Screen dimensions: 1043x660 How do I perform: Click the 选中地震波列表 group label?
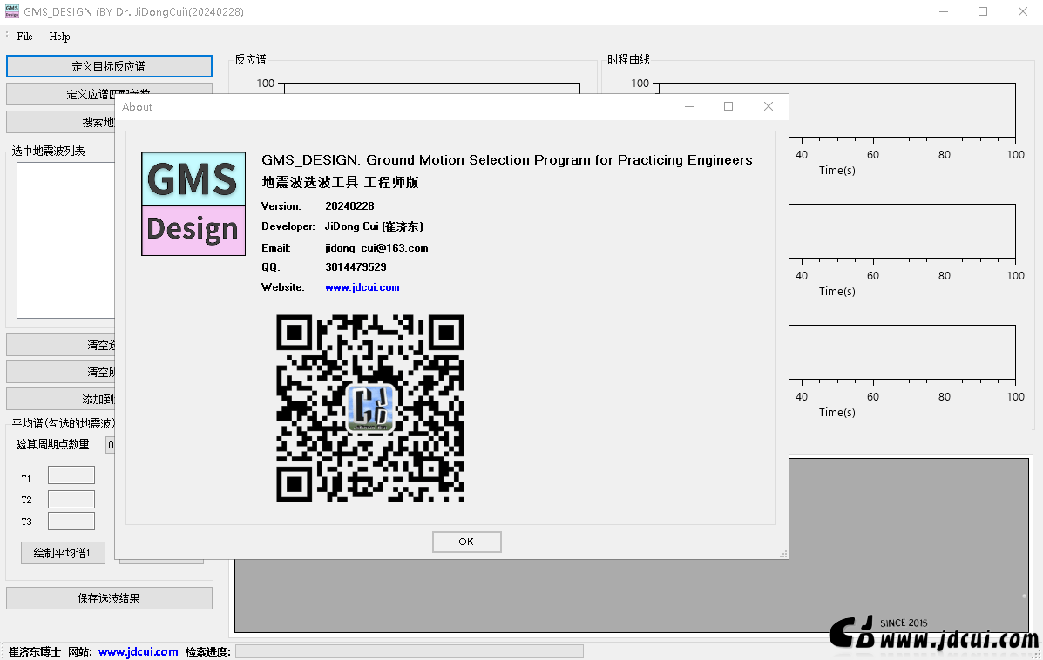point(49,151)
